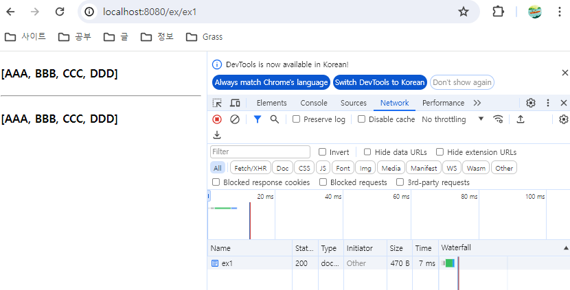Filter requests by Manifest
This screenshot has height=290, width=570.
[x=424, y=168]
